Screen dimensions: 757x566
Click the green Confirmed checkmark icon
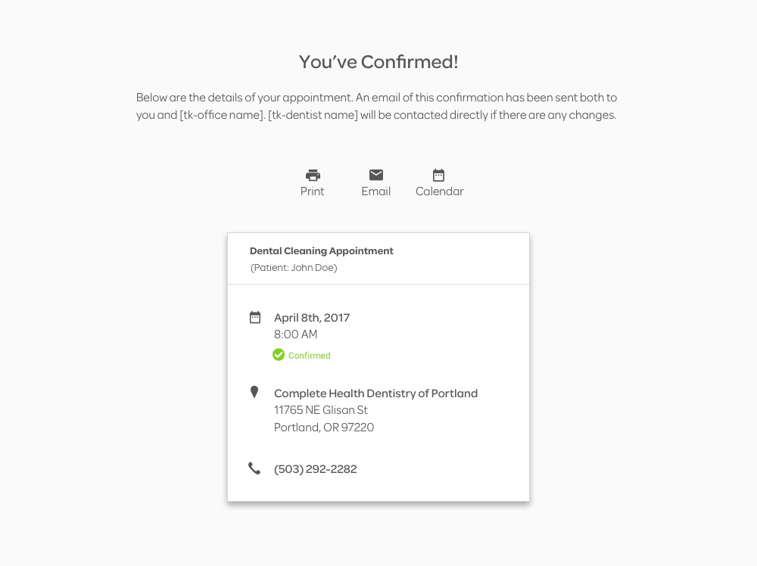click(279, 355)
